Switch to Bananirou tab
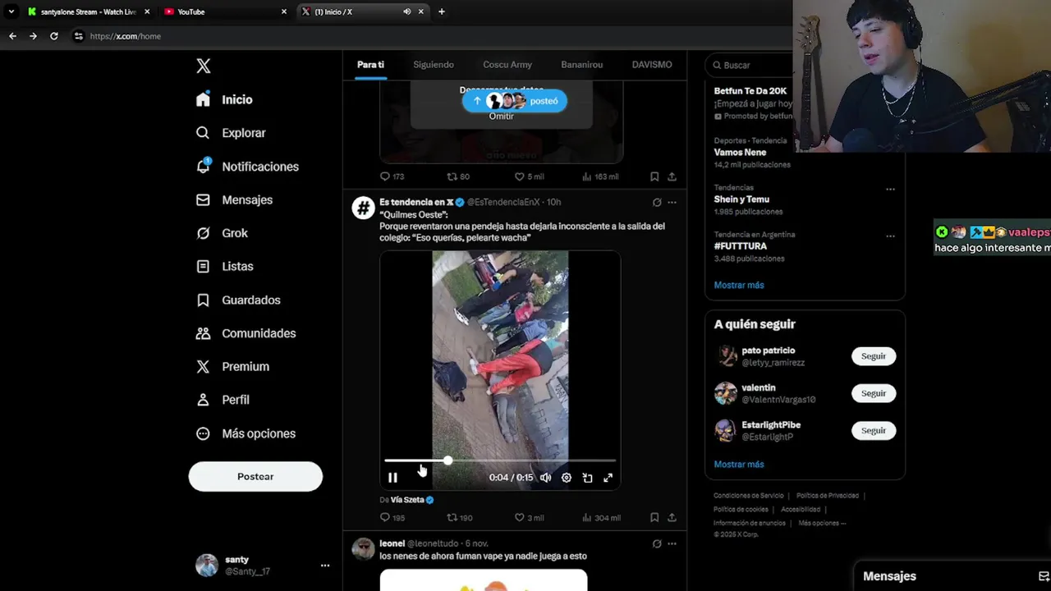This screenshot has height=591, width=1051. coord(581,65)
